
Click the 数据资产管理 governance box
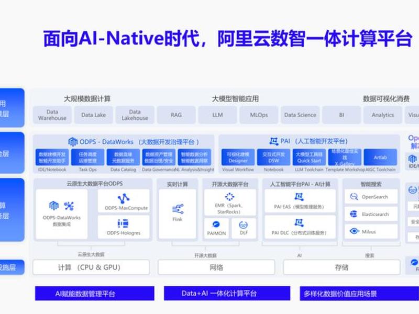(x=159, y=158)
